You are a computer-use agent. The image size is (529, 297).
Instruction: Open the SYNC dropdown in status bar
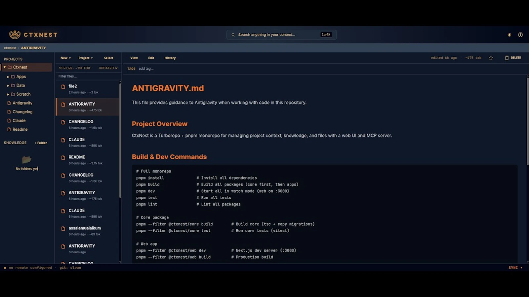click(x=515, y=268)
